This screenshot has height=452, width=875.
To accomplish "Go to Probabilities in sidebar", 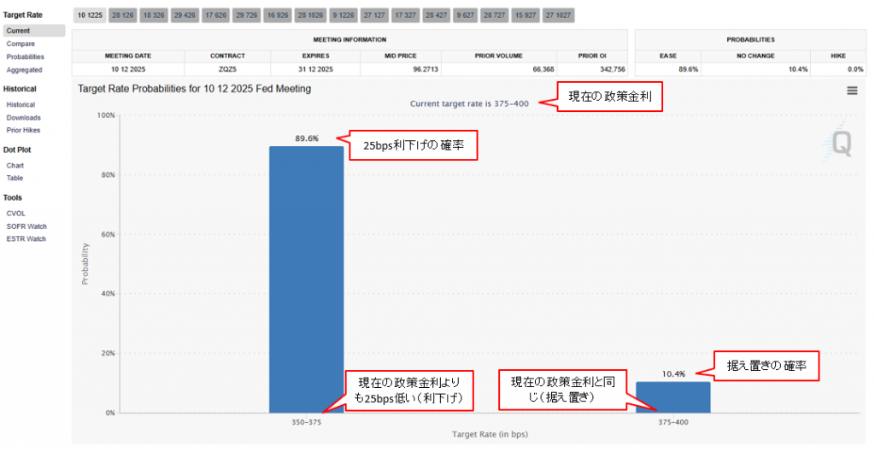I will pos(25,56).
